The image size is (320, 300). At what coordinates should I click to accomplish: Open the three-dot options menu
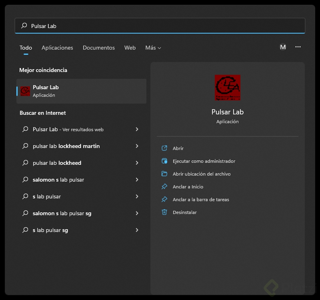coord(298,47)
